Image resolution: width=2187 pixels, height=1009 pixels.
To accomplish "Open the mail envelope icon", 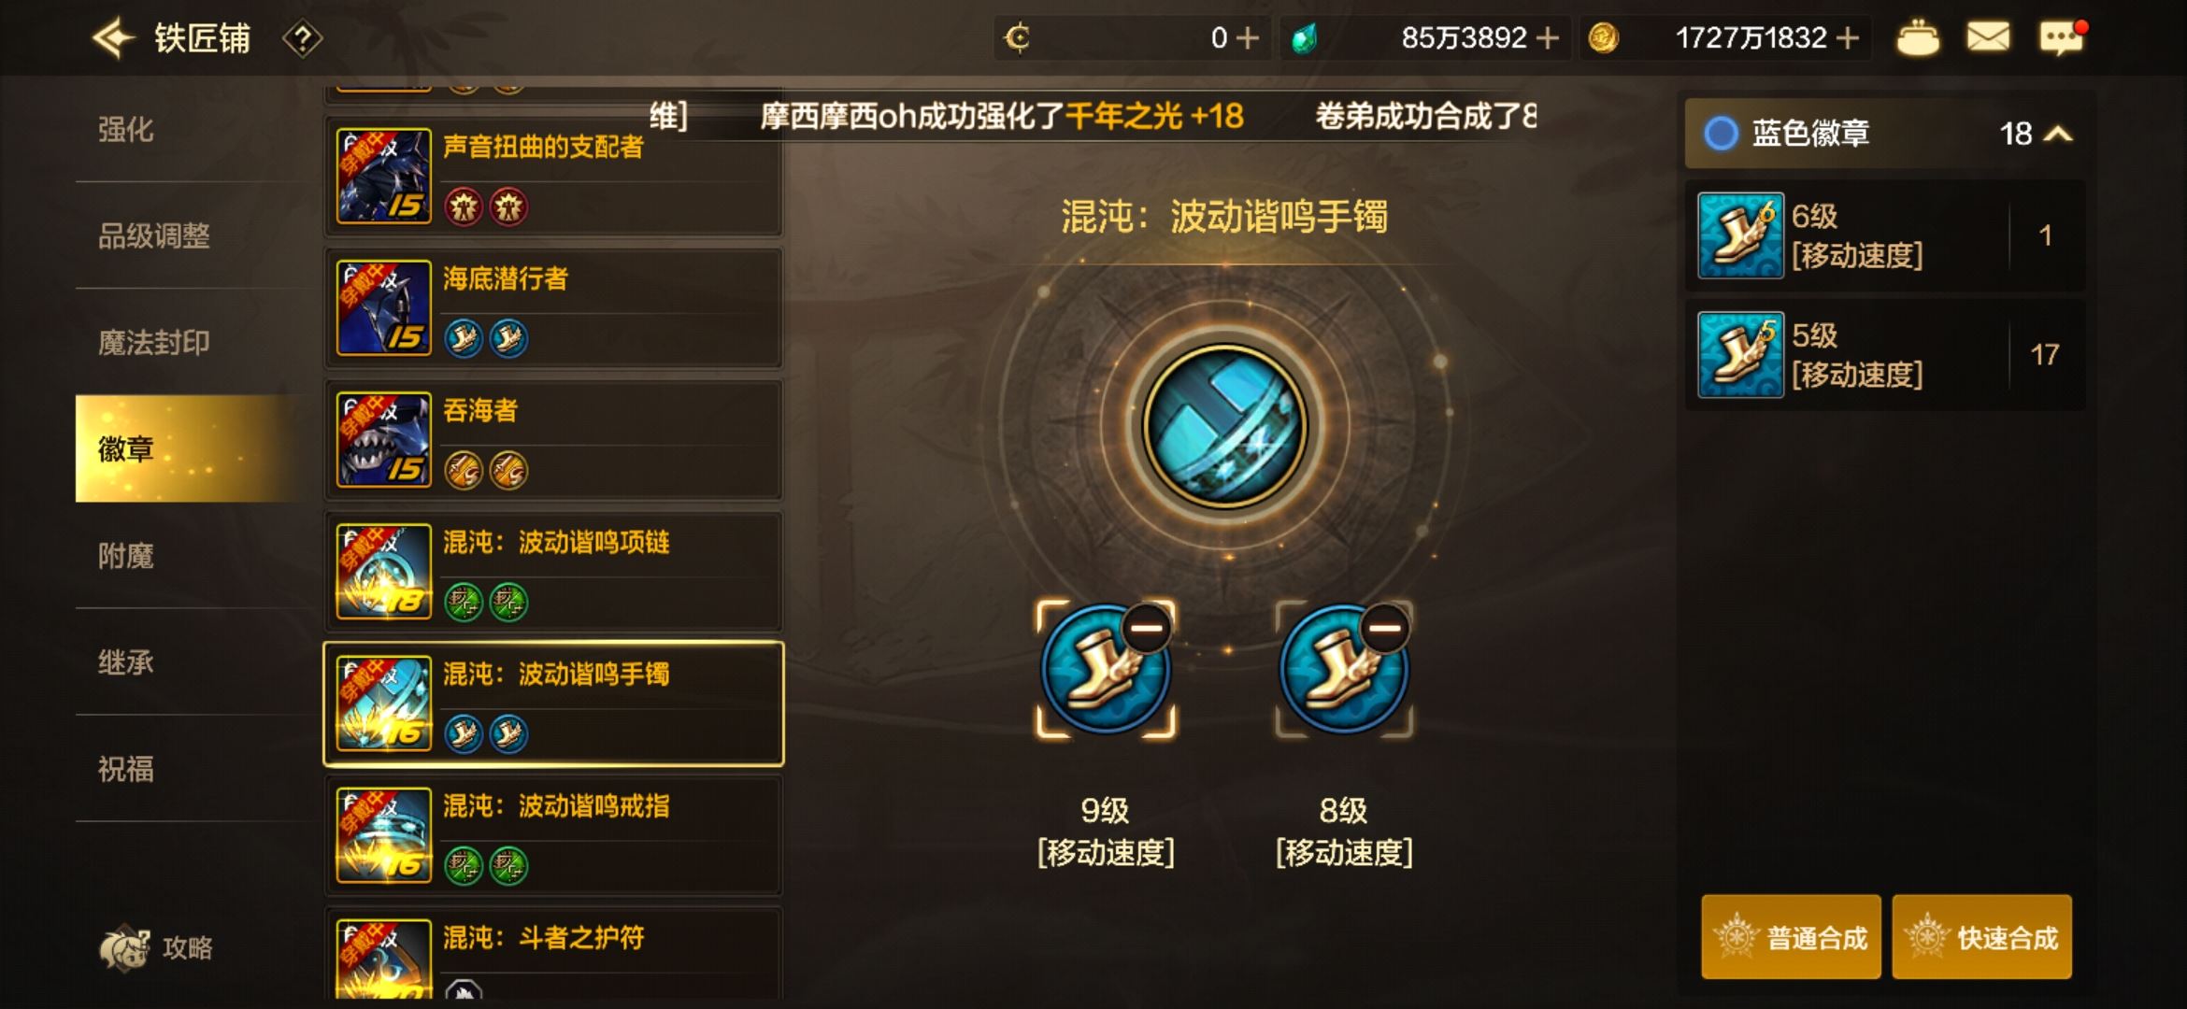I will coord(1988,37).
